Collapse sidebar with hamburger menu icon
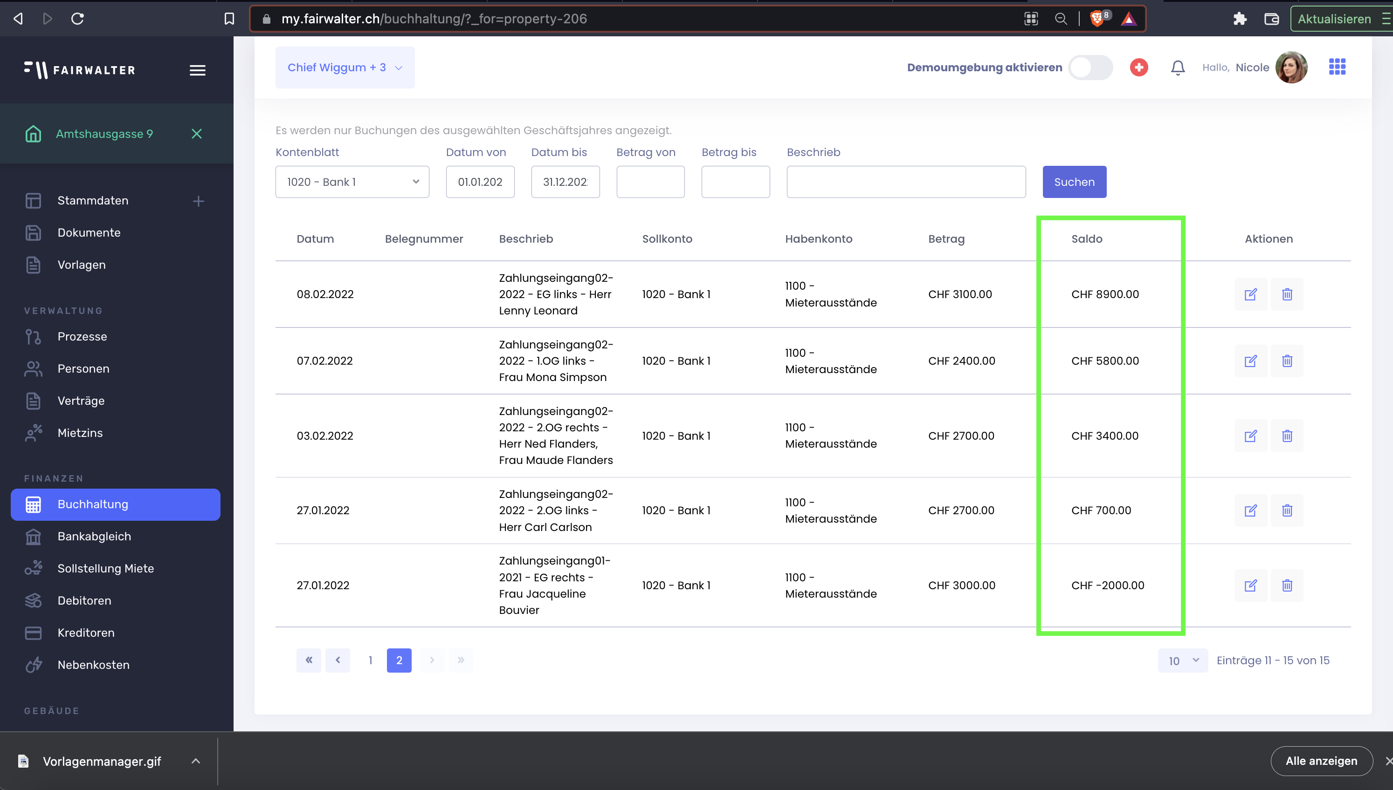Screen dimensions: 1393x790 [x=197, y=70]
